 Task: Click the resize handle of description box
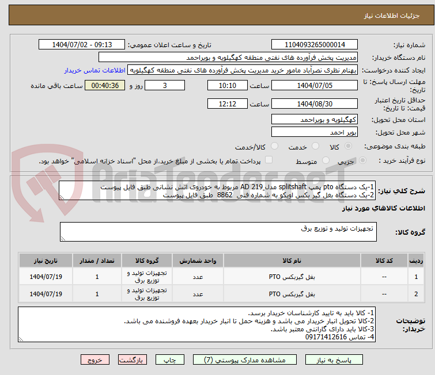62,197
